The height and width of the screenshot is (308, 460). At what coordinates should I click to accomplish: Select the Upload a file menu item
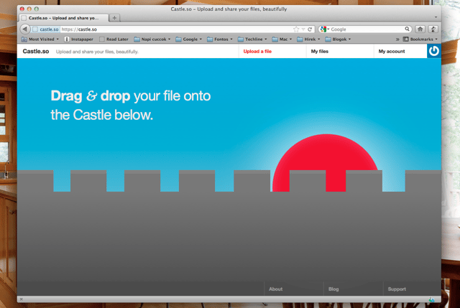pyautogui.click(x=257, y=51)
